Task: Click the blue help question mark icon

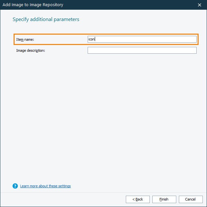Action: tap(15, 186)
